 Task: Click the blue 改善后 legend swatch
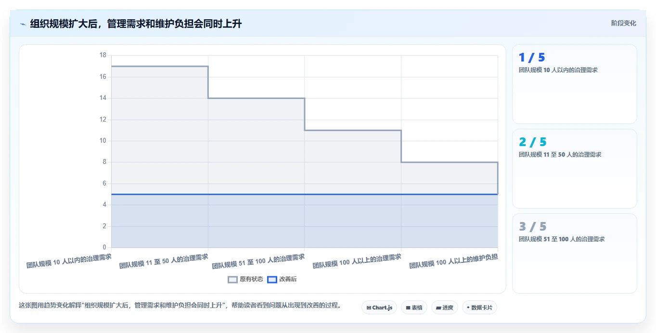pyautogui.click(x=272, y=279)
